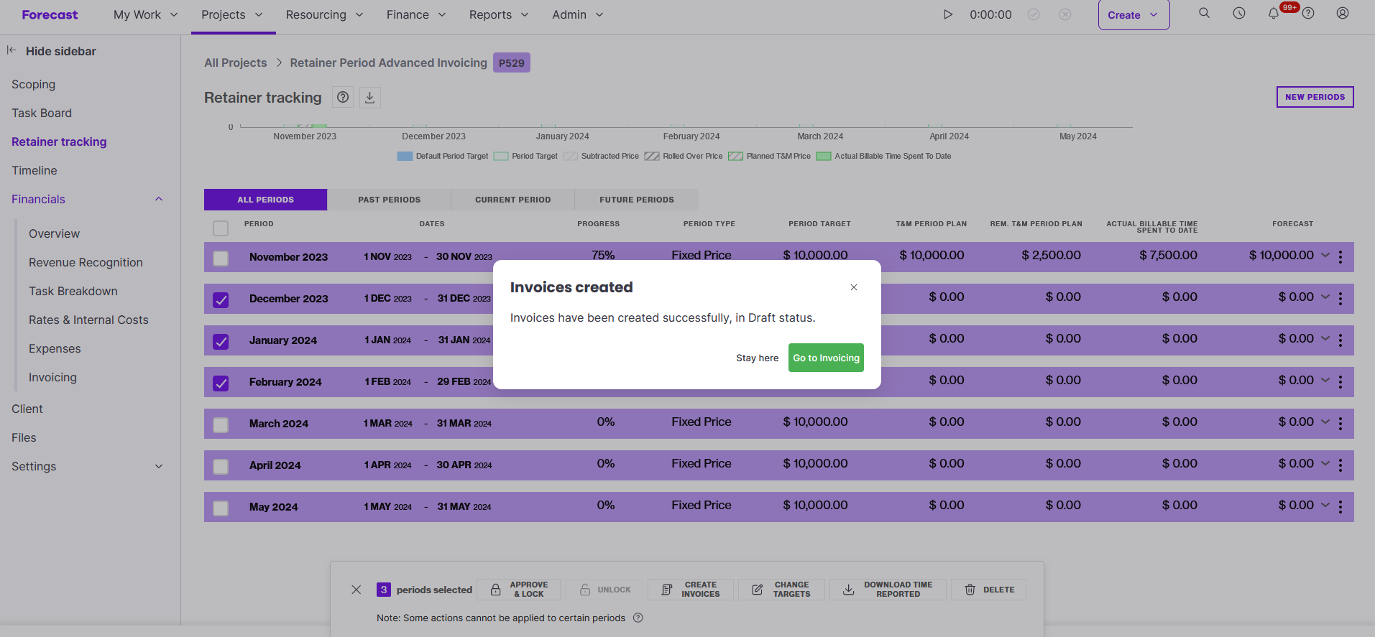Click Create Invoices action
Image resolution: width=1375 pixels, height=637 pixels.
(x=691, y=590)
